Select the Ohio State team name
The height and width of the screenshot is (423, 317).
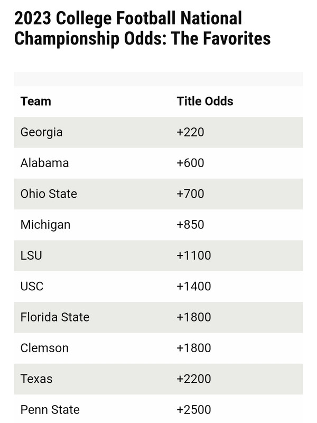[49, 194]
